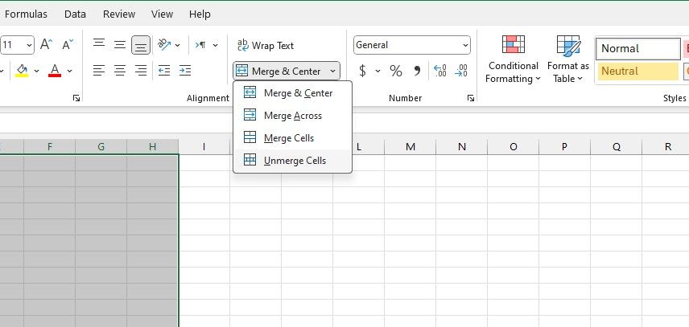The height and width of the screenshot is (327, 689).
Task: Apply Middle Align to cells
Action: (120, 45)
